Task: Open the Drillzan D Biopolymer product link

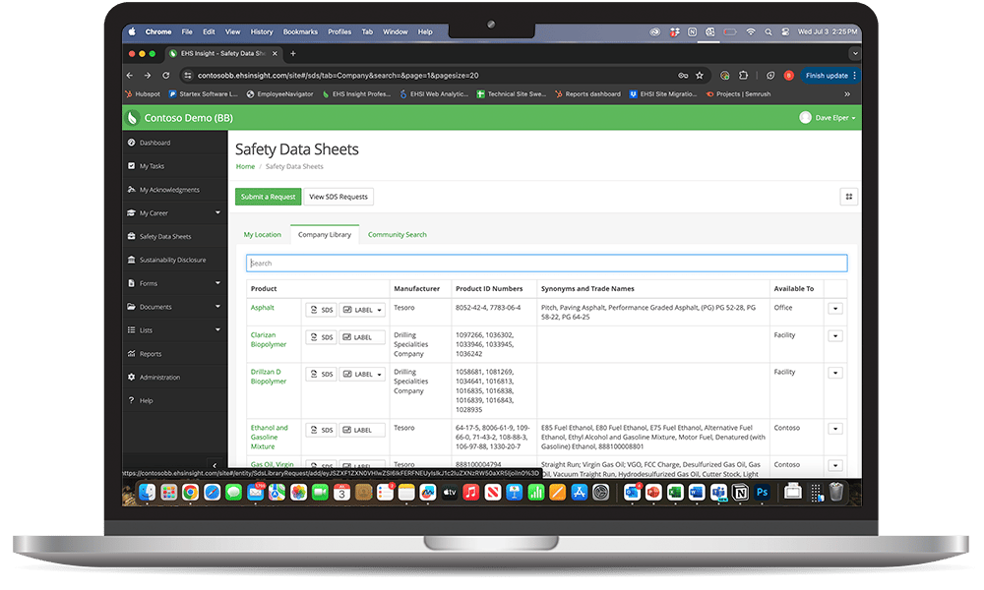Action: [x=268, y=376]
